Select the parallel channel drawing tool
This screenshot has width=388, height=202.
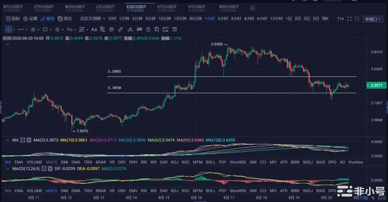[x=33, y=29]
